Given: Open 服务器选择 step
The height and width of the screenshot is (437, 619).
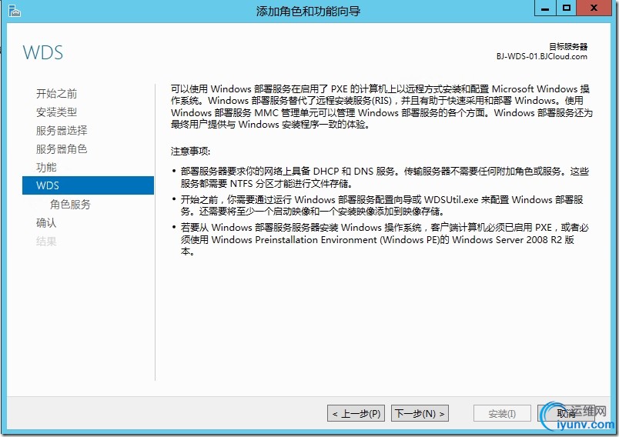Looking at the screenshot, I should (62, 130).
